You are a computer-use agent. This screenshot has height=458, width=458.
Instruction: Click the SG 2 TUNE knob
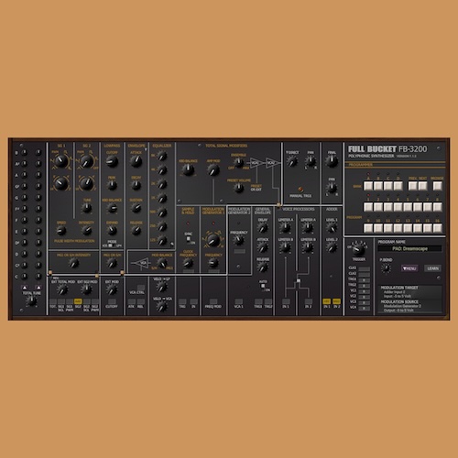(87, 208)
